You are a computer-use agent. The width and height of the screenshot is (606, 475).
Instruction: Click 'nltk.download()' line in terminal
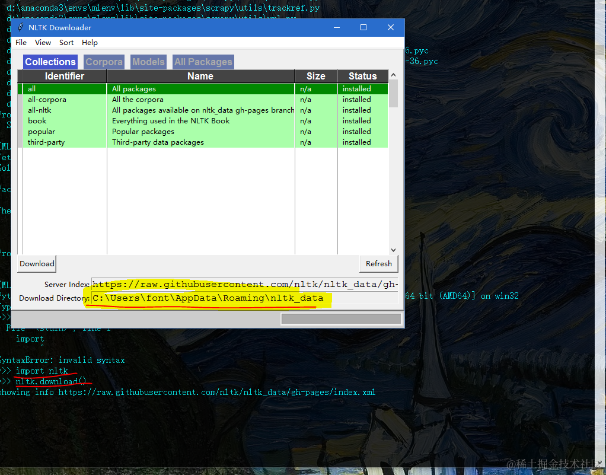tap(50, 381)
